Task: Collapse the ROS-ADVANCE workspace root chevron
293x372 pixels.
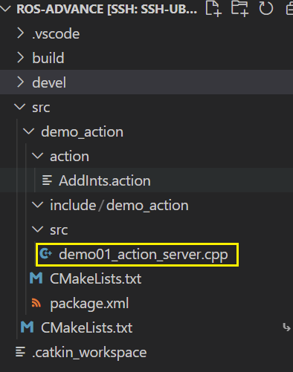Action: coord(5,9)
